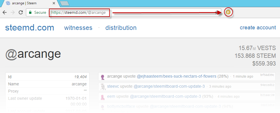Click the Id value 19,404
Screen dimensions: 280x113
[x=81, y=77]
